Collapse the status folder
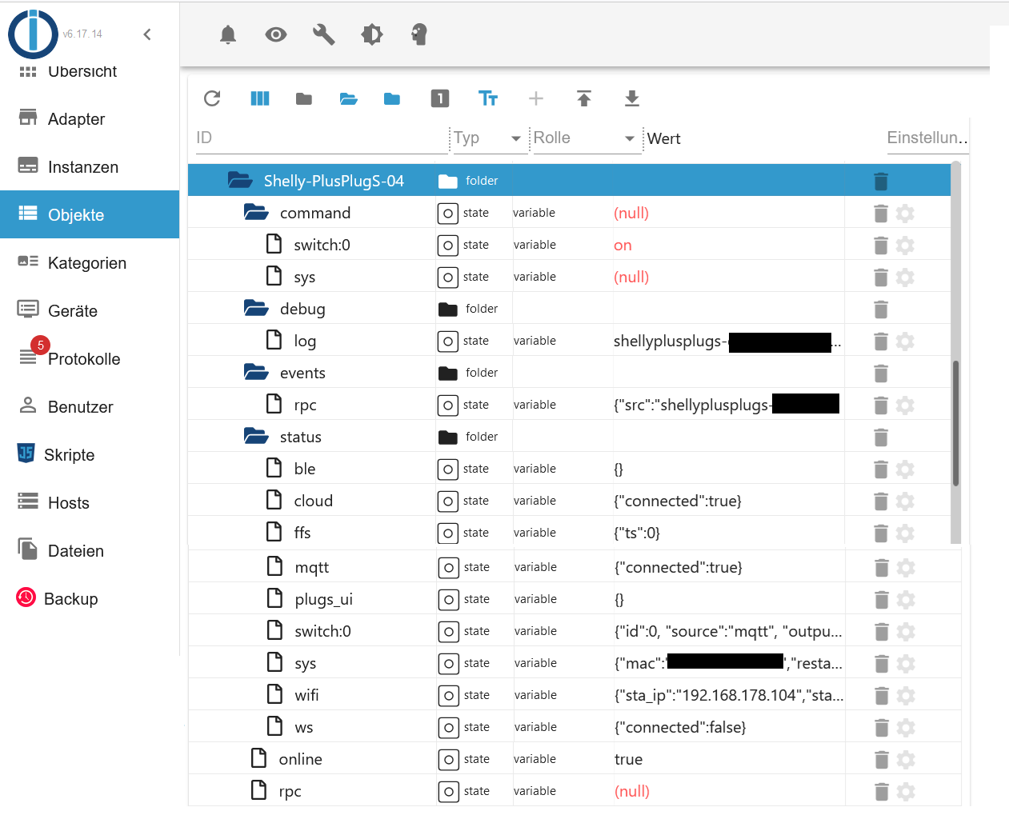Image resolution: width=1009 pixels, height=831 pixels. coord(256,437)
